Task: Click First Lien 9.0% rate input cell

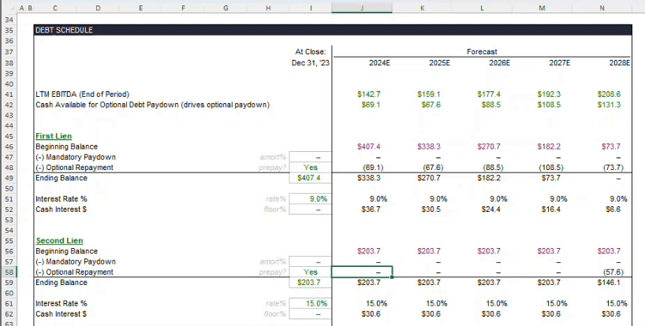Action: coord(311,199)
